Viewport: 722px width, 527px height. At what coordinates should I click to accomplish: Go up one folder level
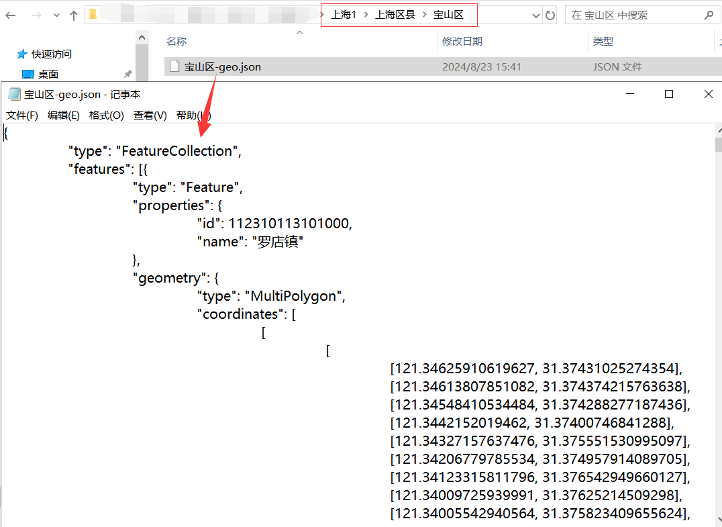coord(74,15)
